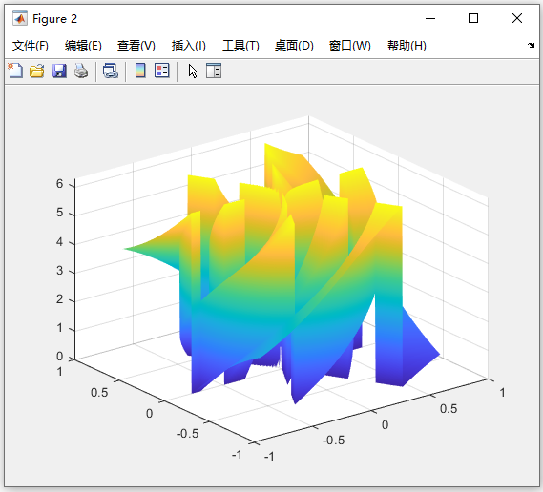Print the figure using the printer icon
The image size is (543, 492).
coord(81,71)
